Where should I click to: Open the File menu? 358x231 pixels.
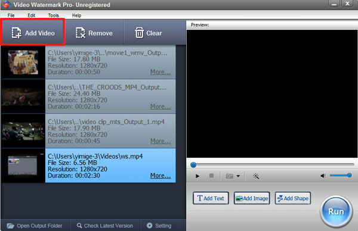pos(11,15)
